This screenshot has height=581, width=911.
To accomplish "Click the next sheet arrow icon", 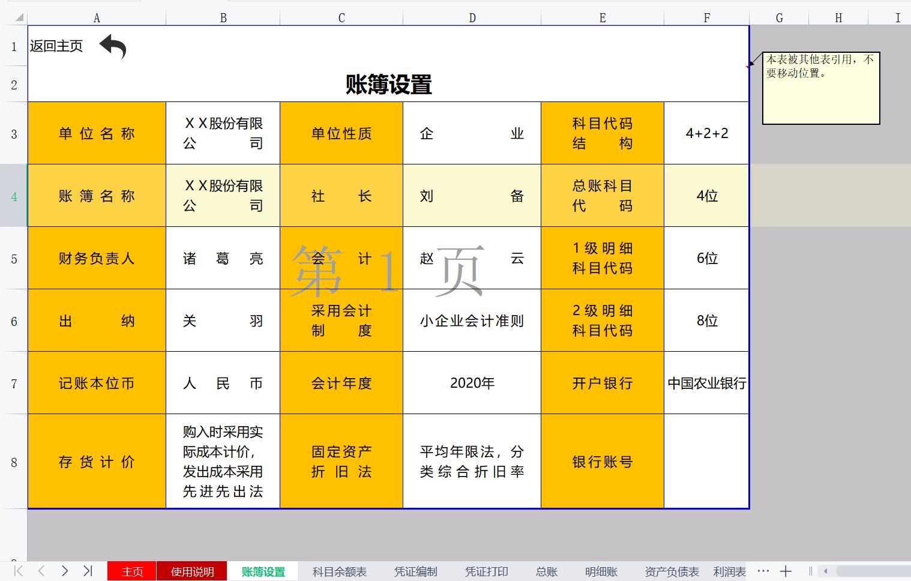I will click(x=65, y=571).
